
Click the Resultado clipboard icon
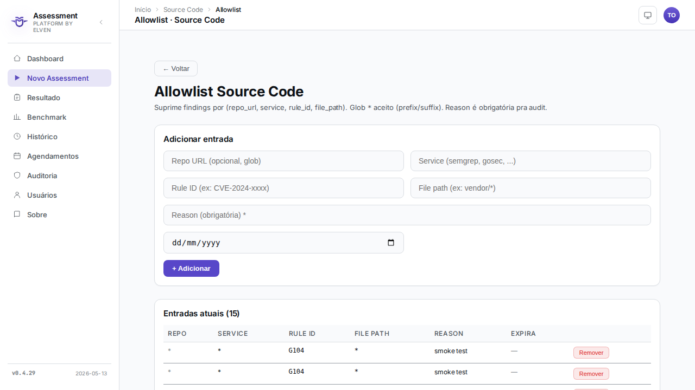(x=17, y=97)
